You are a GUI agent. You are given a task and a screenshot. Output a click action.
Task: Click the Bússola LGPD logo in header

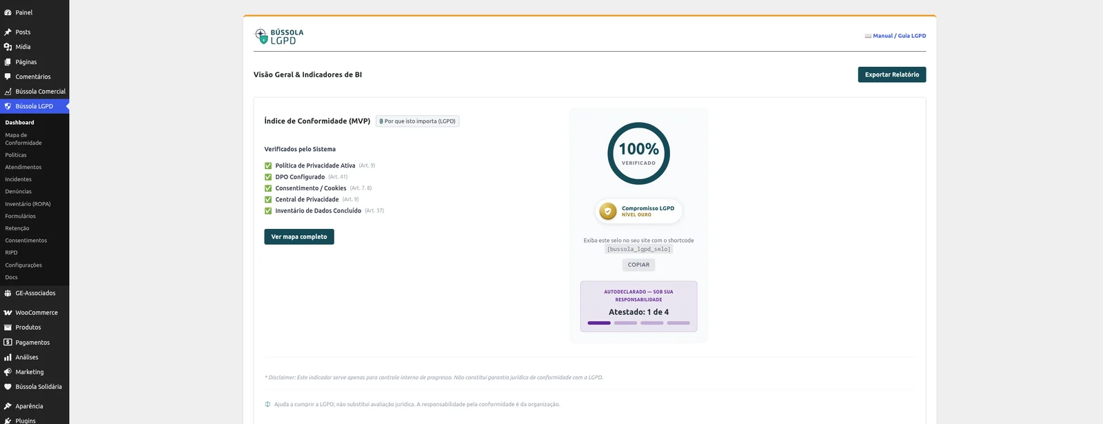(279, 37)
